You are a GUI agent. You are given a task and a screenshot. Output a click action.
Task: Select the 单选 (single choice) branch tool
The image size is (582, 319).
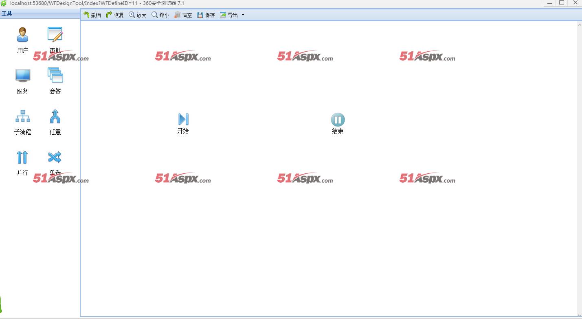click(x=55, y=162)
